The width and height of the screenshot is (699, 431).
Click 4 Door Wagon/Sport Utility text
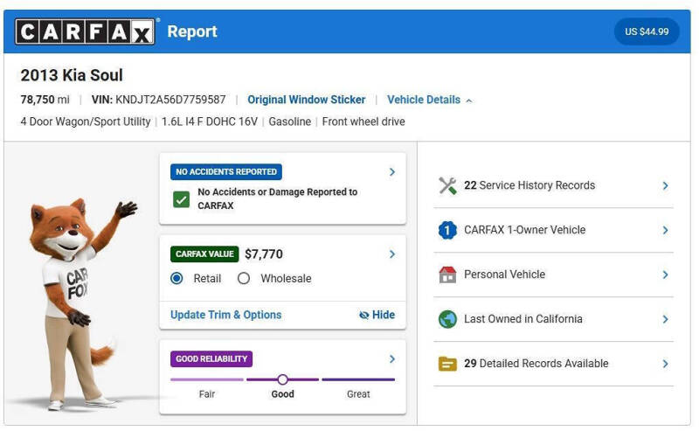86,122
